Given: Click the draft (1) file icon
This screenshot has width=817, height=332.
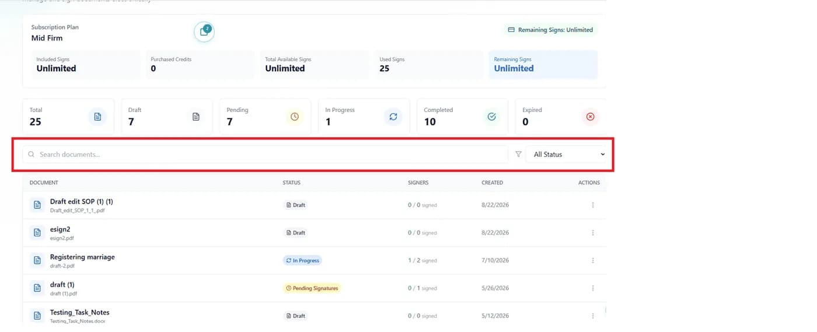Looking at the screenshot, I should click(37, 288).
